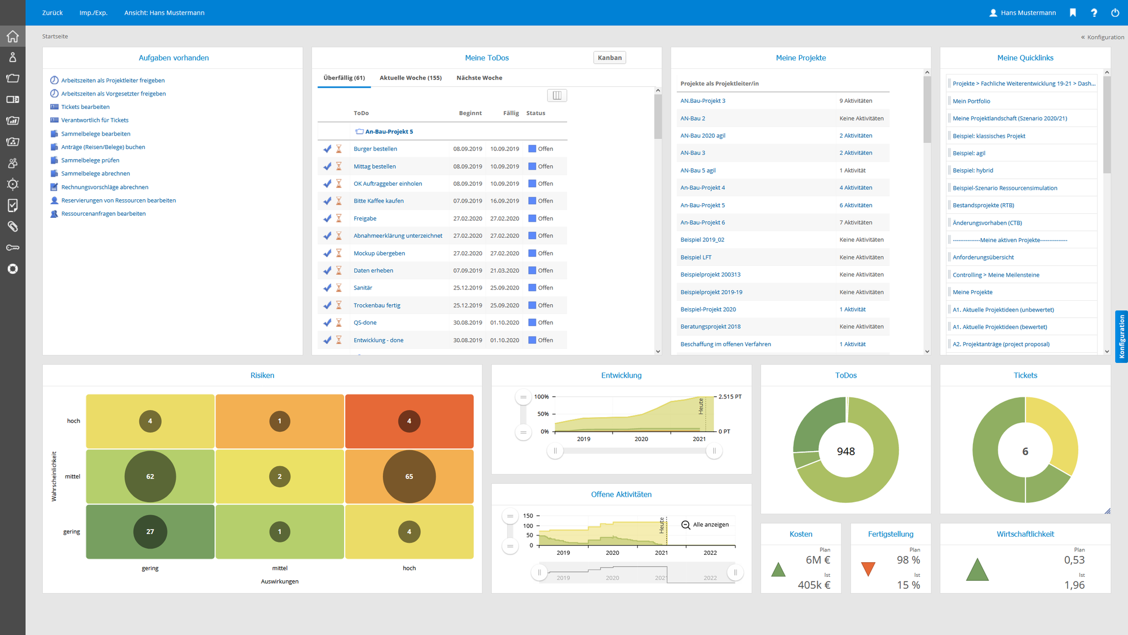Open the home icon in sidebar
Viewport: 1128px width, 635px height.
pyautogui.click(x=12, y=37)
